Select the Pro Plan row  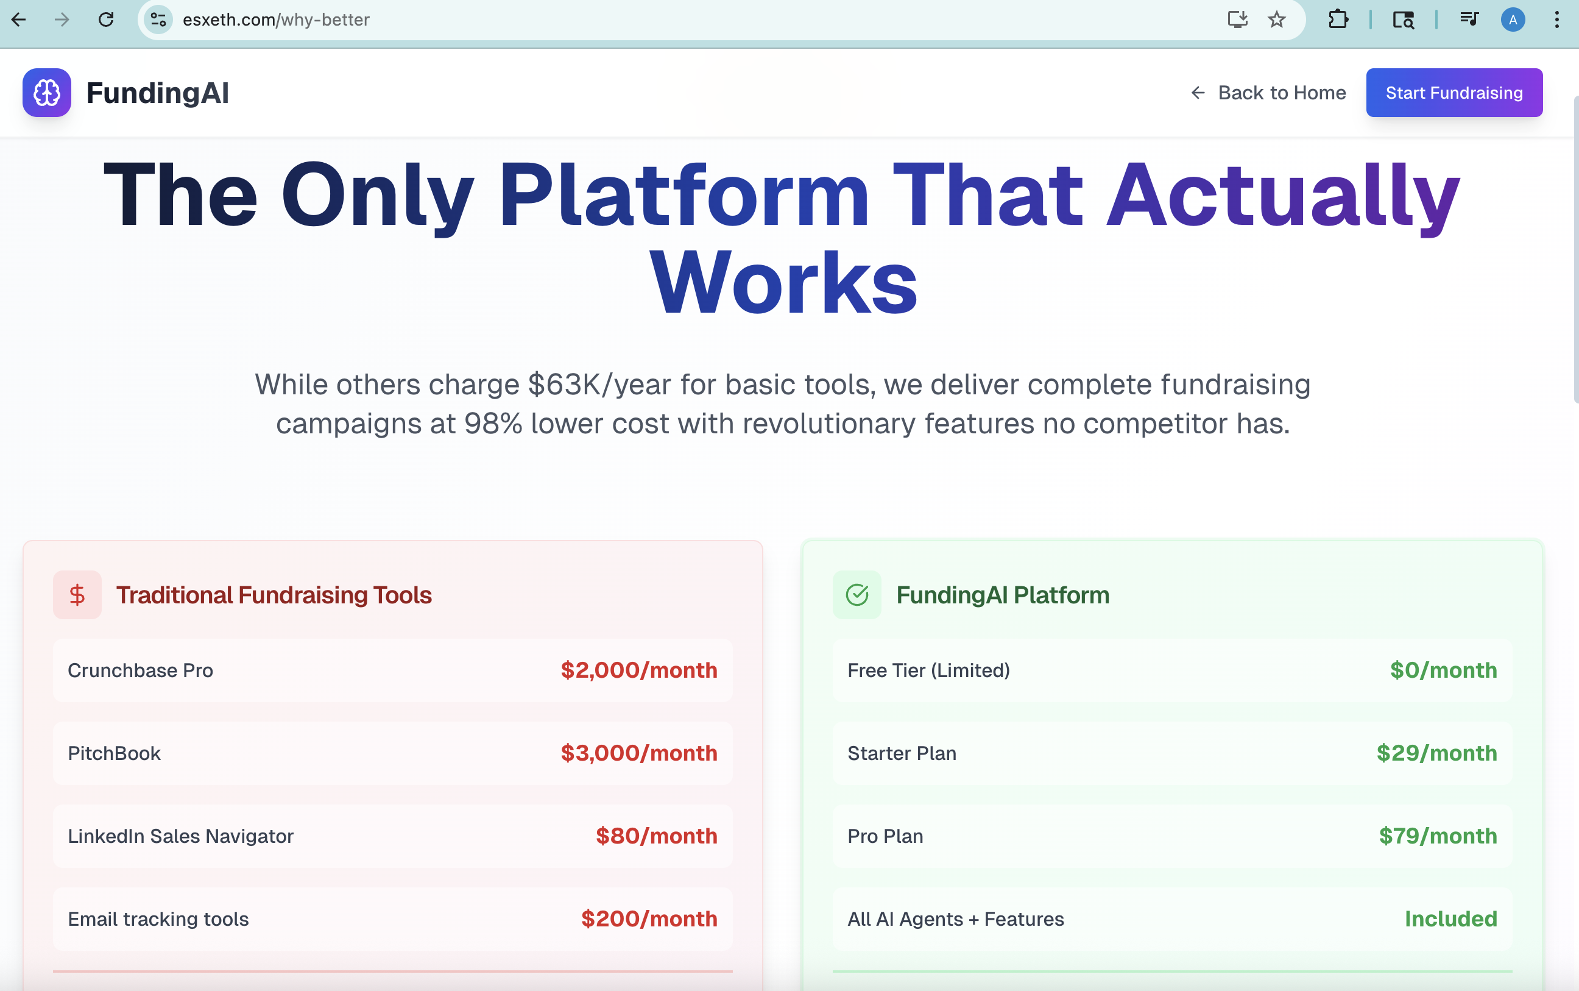1171,836
